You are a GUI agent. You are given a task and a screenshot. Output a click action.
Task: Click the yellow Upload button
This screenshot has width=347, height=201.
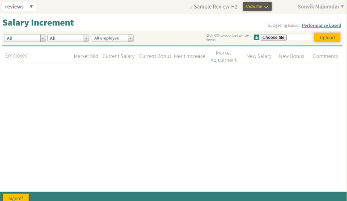tap(327, 38)
